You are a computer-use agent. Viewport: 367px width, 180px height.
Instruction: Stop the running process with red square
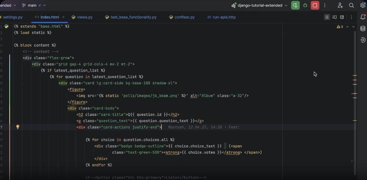click(315, 5)
